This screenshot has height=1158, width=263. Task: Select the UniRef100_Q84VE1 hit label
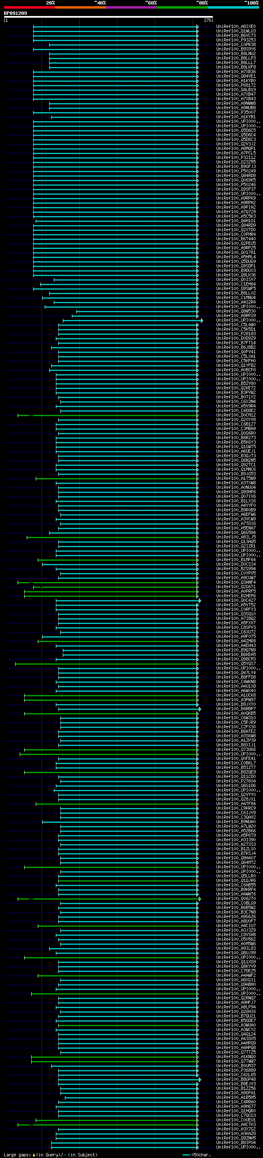point(236,76)
